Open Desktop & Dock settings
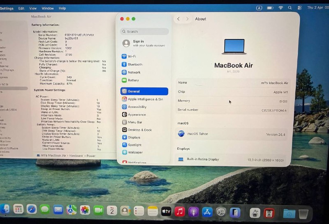Viewport: 329px width, 224px height. tap(139, 130)
